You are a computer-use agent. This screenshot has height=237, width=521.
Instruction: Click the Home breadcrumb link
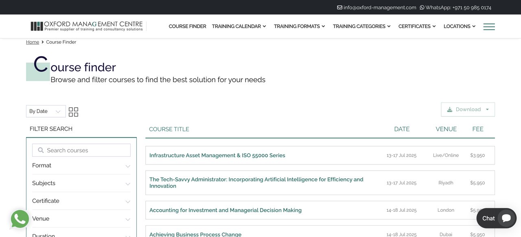[33, 42]
